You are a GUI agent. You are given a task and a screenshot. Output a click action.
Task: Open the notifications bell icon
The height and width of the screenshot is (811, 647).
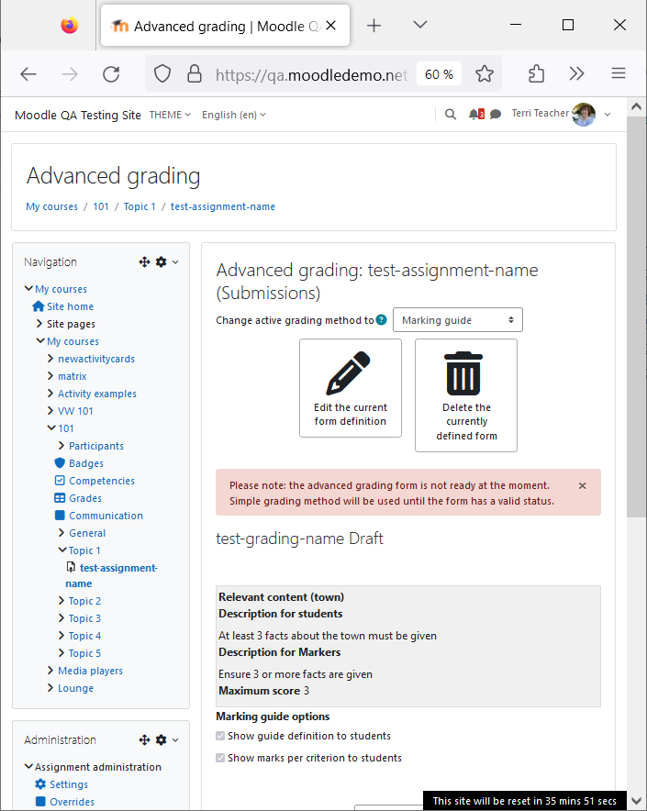tap(473, 114)
